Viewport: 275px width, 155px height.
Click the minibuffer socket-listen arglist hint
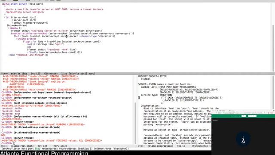(x=65, y=149)
